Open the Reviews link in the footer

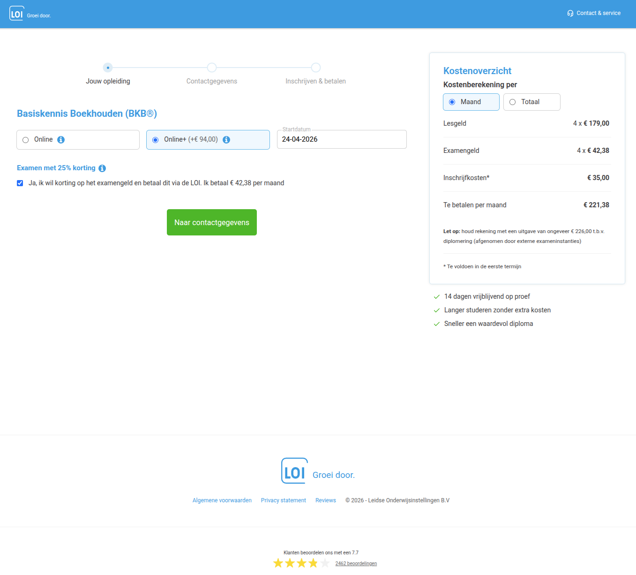326,500
